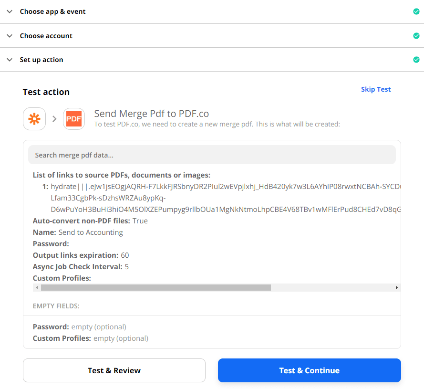Click the scrollbar left arrow
The height and width of the screenshot is (389, 424).
point(37,288)
